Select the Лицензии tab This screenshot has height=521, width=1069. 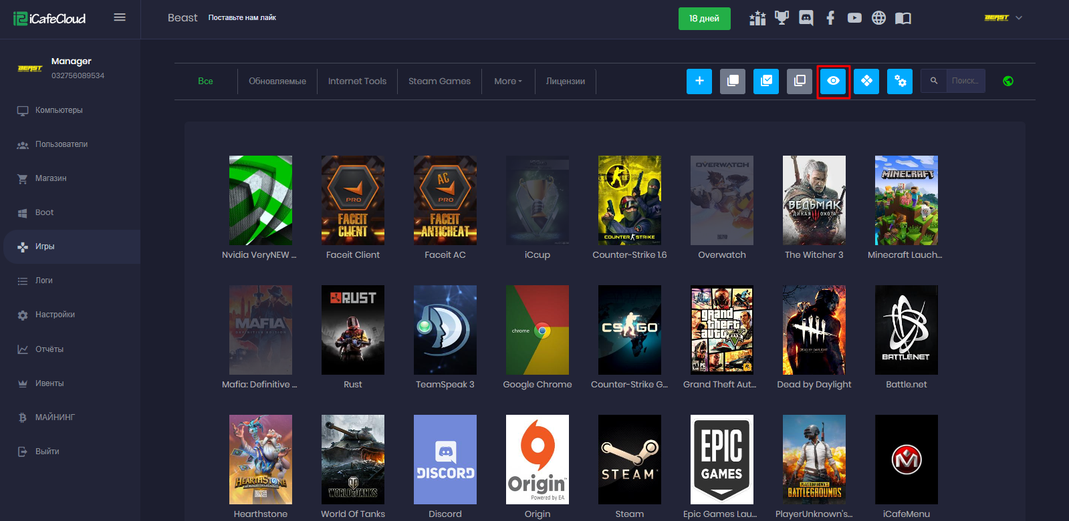pos(565,81)
